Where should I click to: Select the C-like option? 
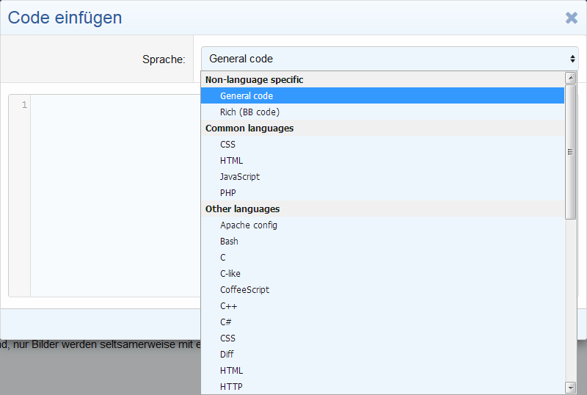[x=382, y=274]
